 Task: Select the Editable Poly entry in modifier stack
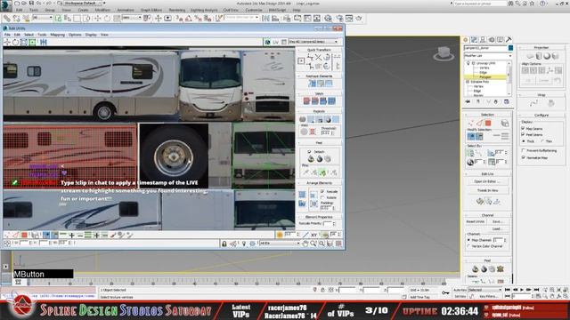coord(480,82)
